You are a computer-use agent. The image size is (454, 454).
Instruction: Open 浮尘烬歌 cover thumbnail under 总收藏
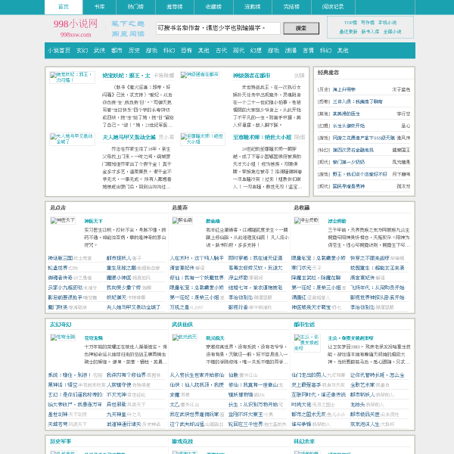tap(306, 220)
